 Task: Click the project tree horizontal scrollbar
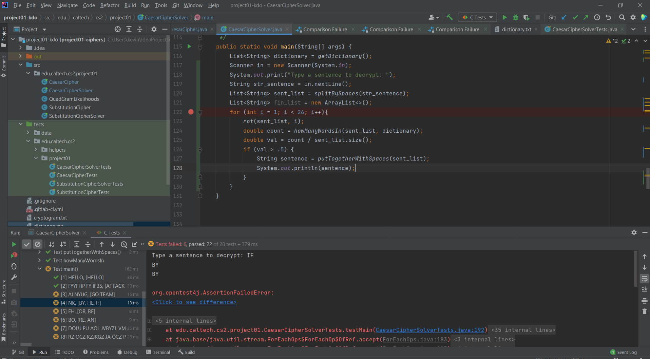click(71, 224)
